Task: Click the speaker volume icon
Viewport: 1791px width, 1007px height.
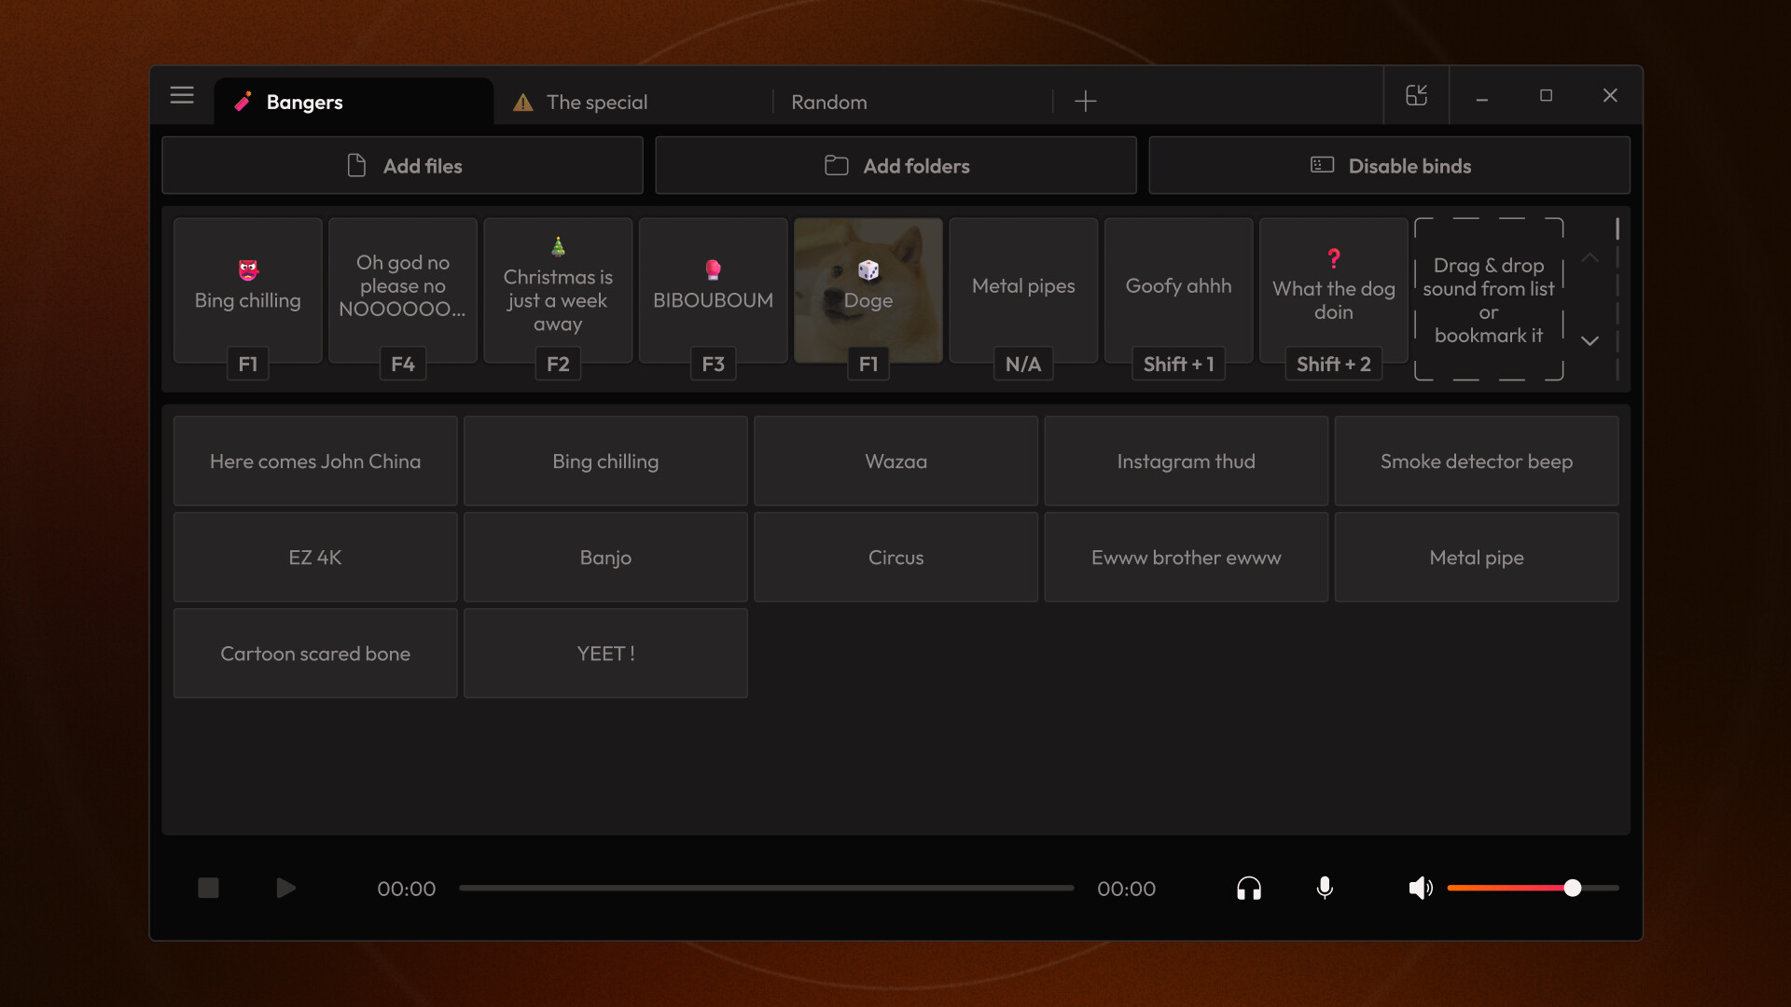Action: (x=1420, y=888)
